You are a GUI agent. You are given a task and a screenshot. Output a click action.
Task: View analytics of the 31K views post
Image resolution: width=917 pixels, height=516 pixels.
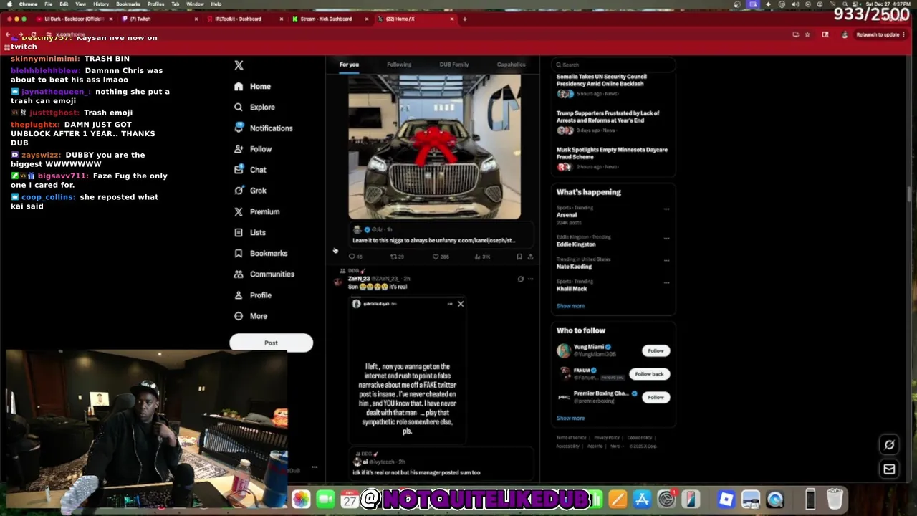click(x=482, y=256)
